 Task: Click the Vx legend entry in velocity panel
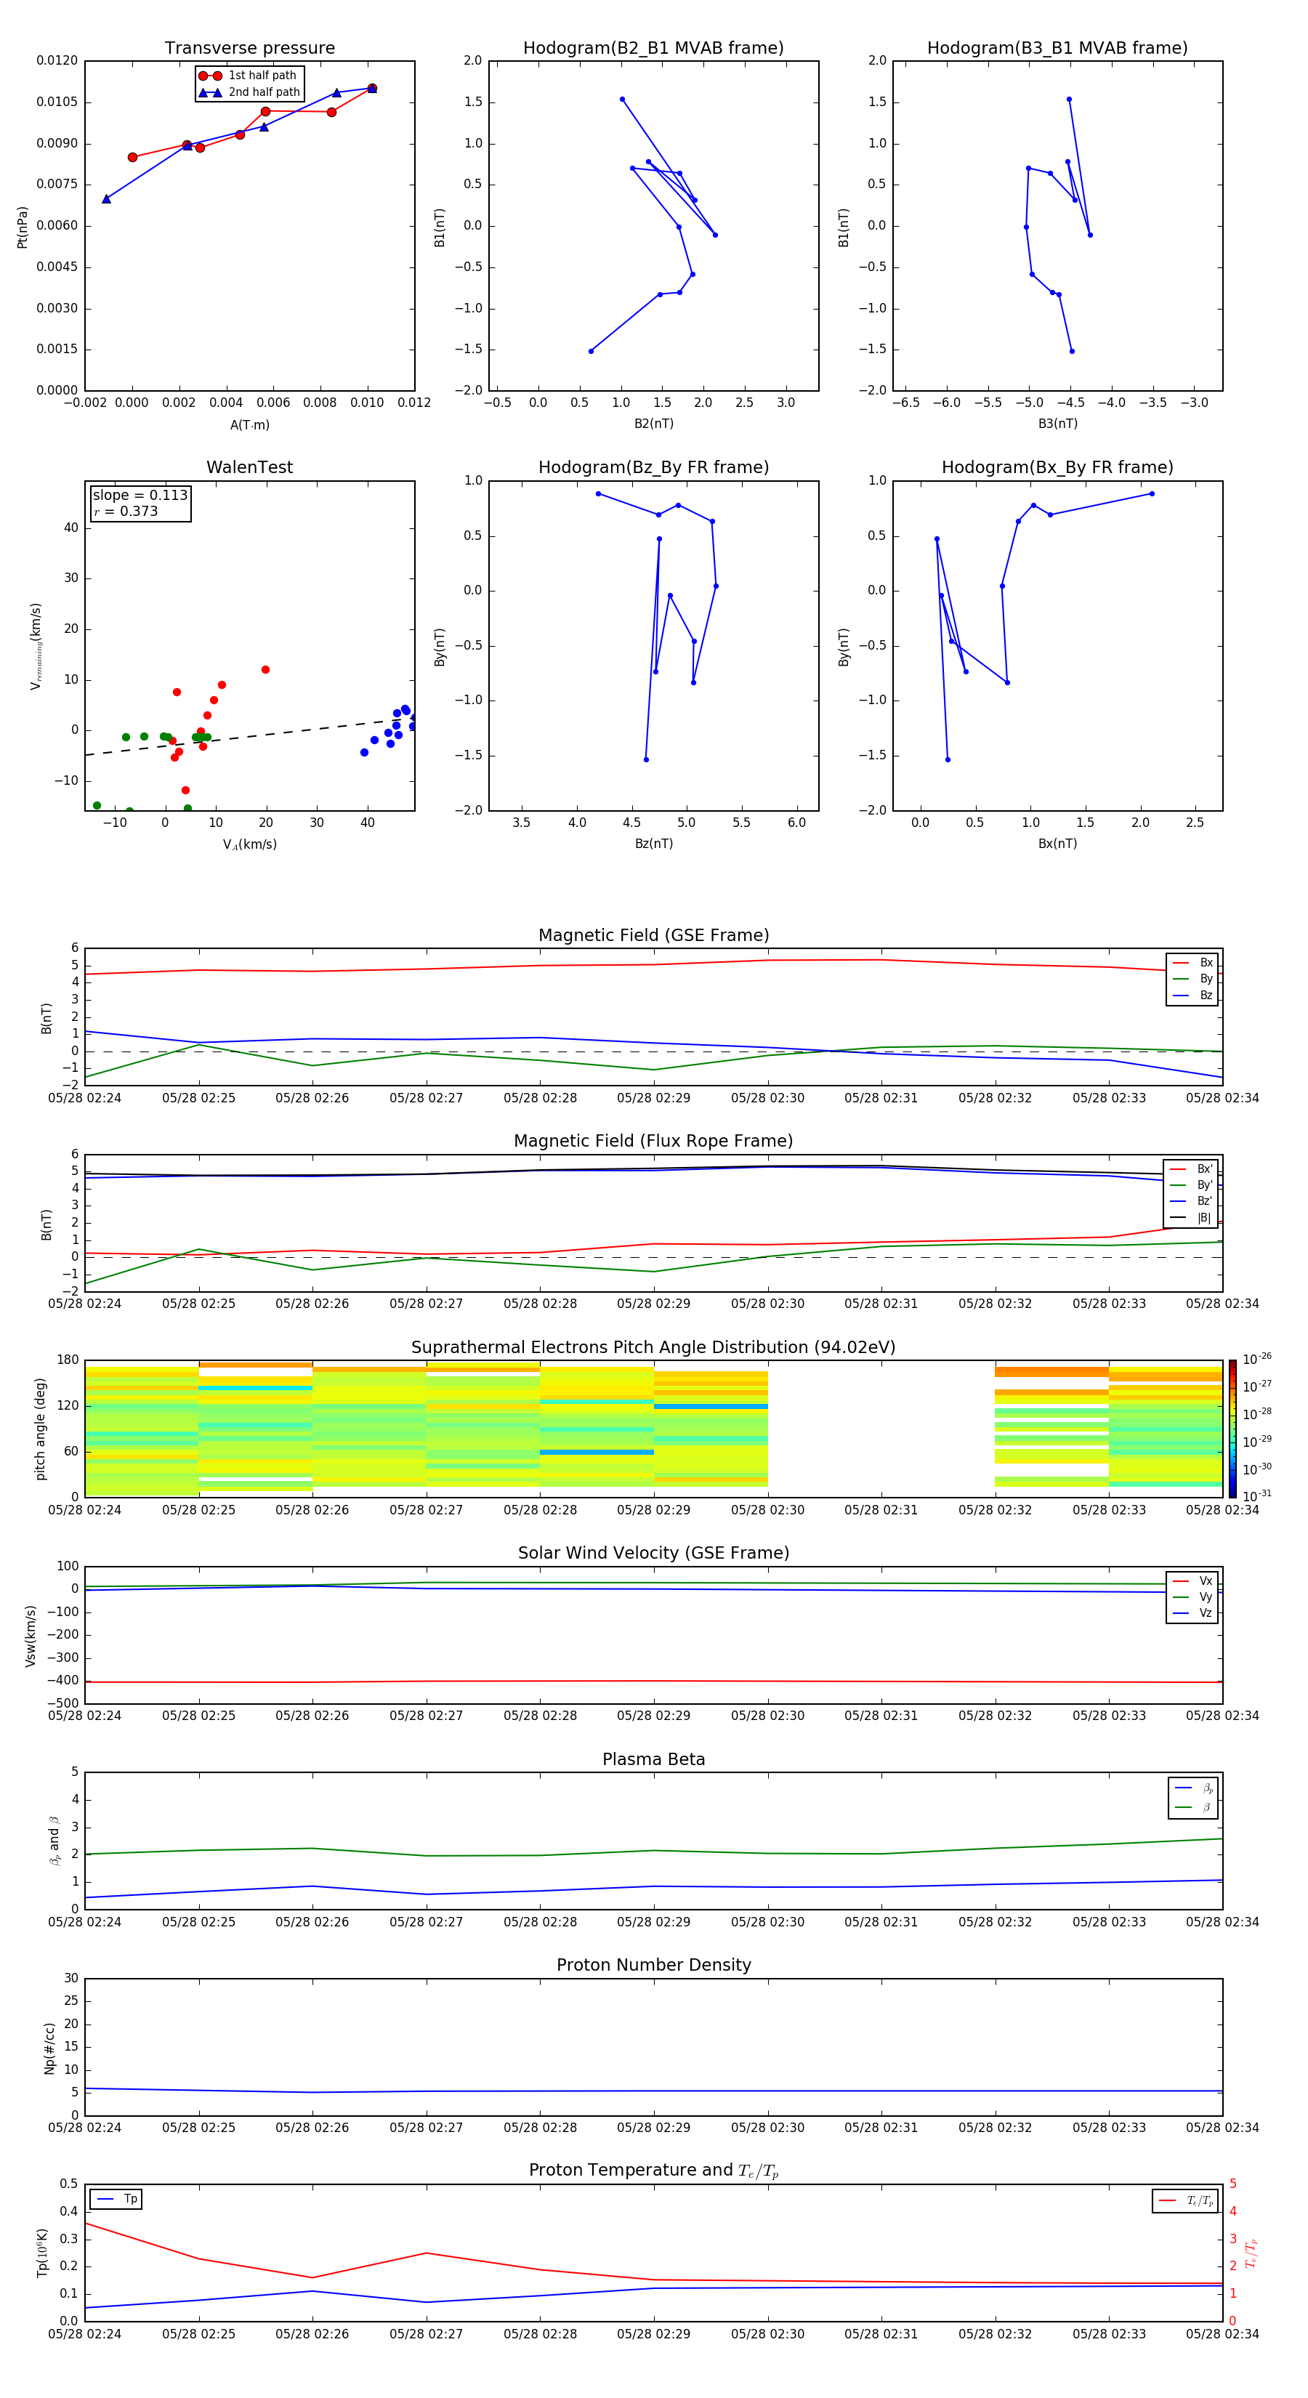[1192, 1580]
